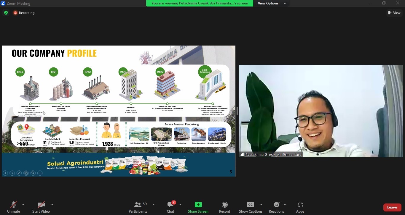Click the 1972 timeline marker
The image size is (405, 215).
88,72
